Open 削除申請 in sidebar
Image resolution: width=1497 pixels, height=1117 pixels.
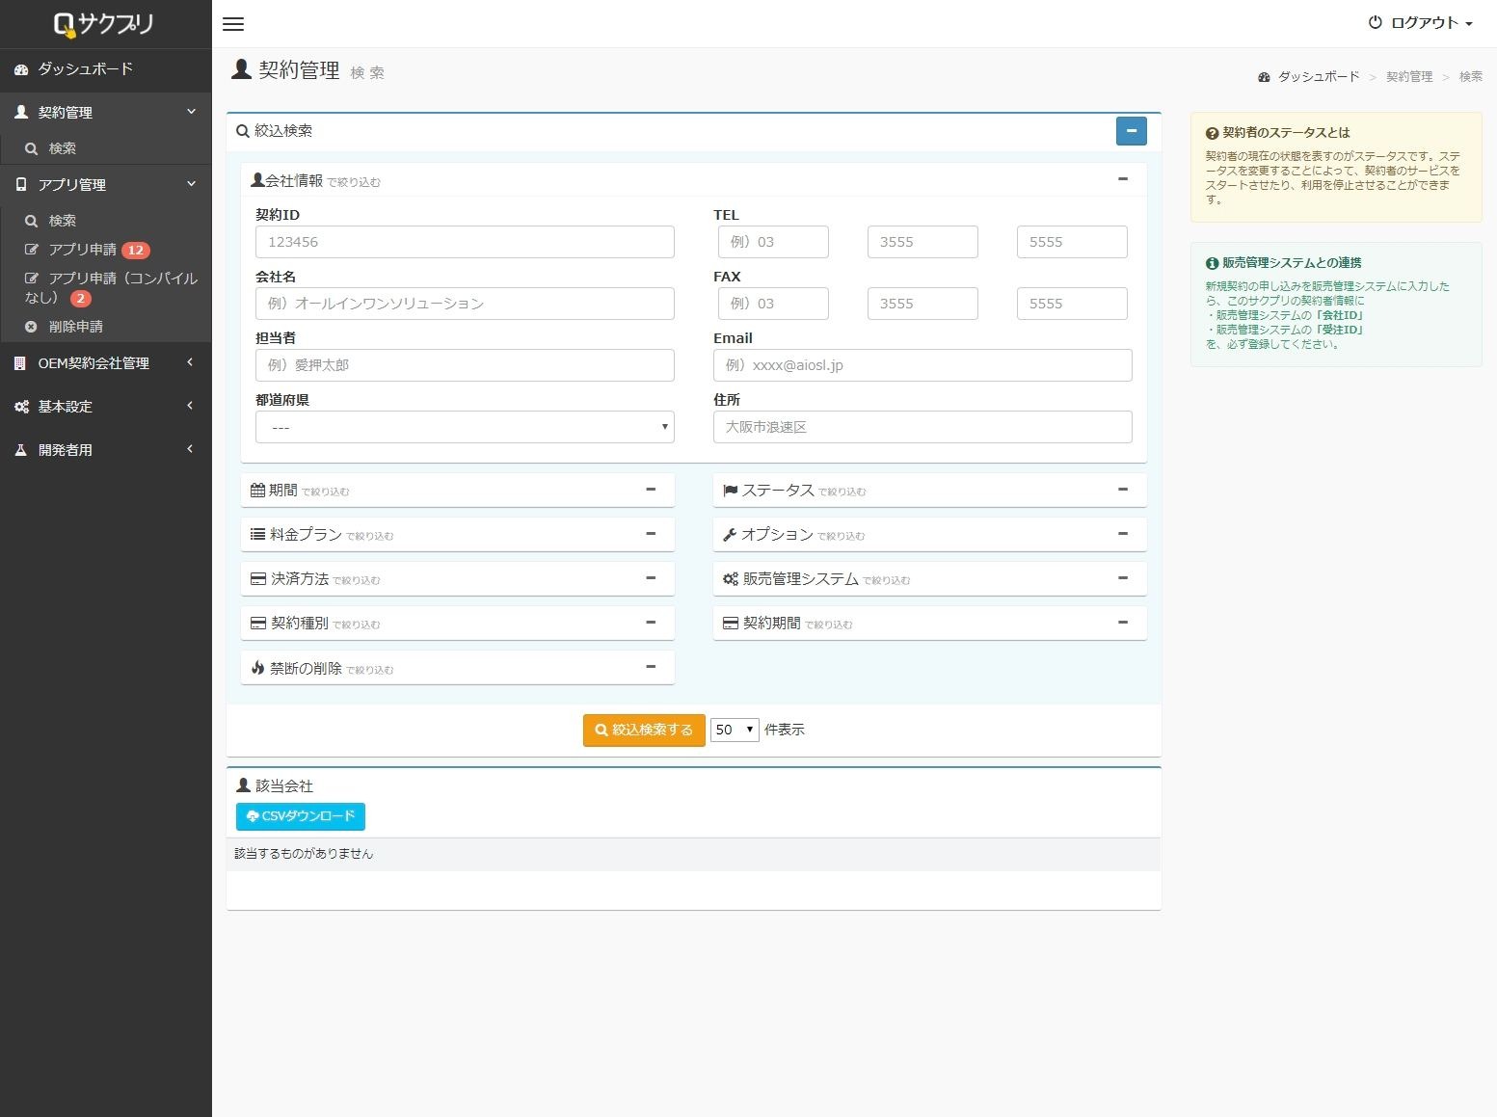coord(106,327)
